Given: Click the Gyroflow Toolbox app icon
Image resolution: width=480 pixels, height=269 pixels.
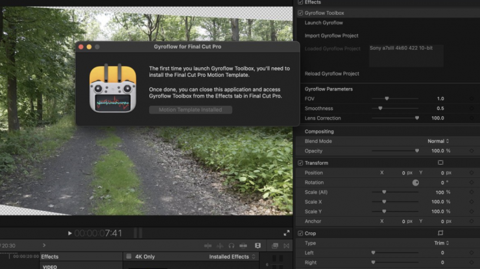Looking at the screenshot, I should click(x=114, y=89).
